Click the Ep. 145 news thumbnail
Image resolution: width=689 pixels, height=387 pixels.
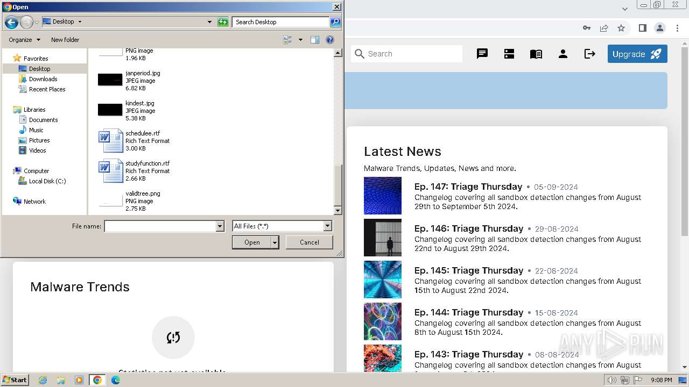(x=383, y=279)
